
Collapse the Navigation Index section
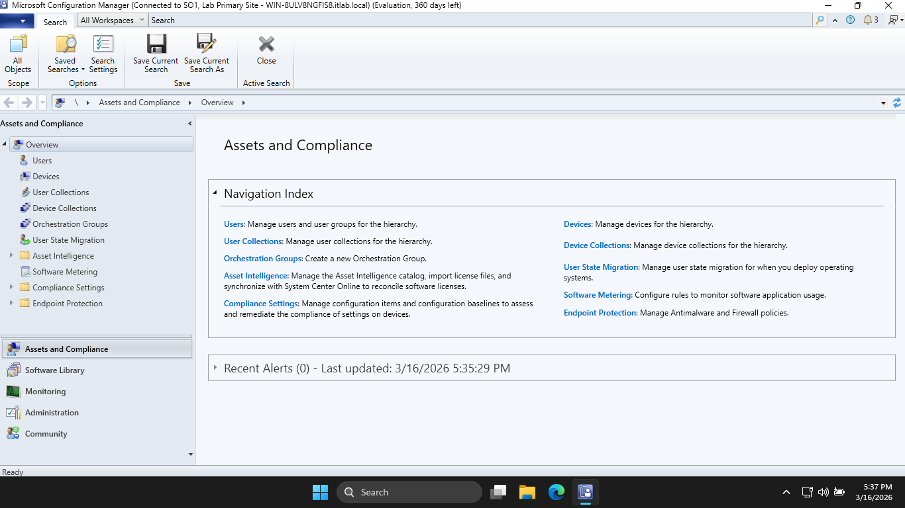pyautogui.click(x=215, y=194)
